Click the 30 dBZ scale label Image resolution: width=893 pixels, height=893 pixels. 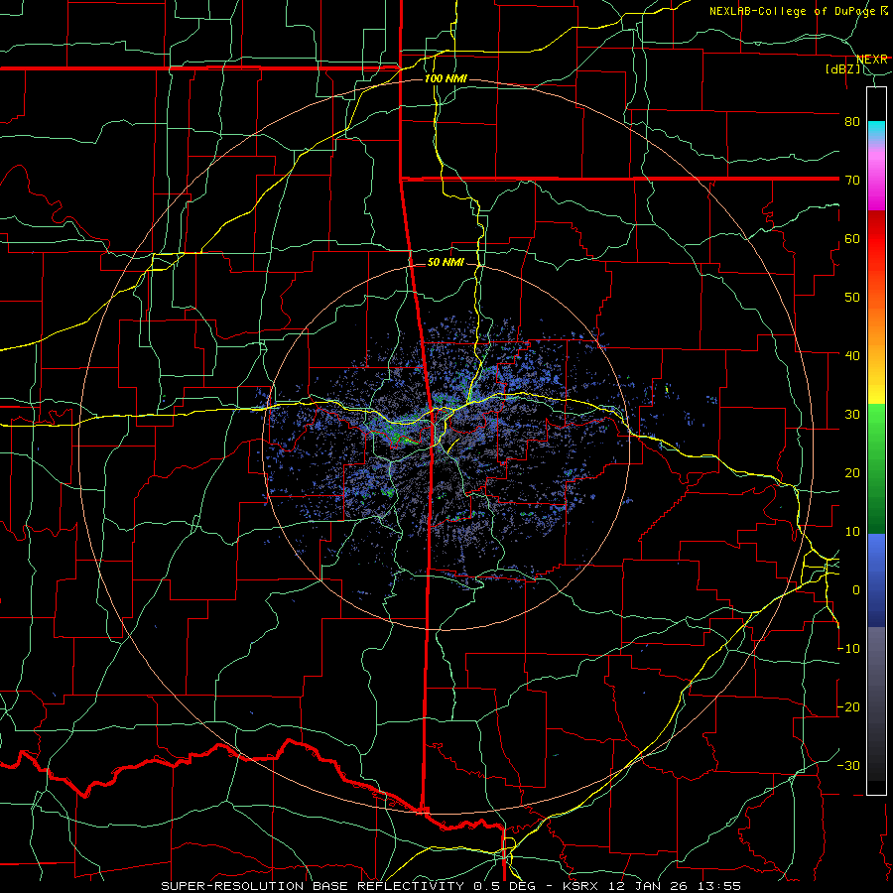[852, 415]
